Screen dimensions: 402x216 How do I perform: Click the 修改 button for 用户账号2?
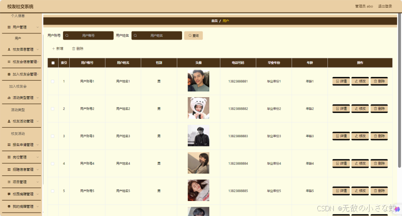coord(360,109)
